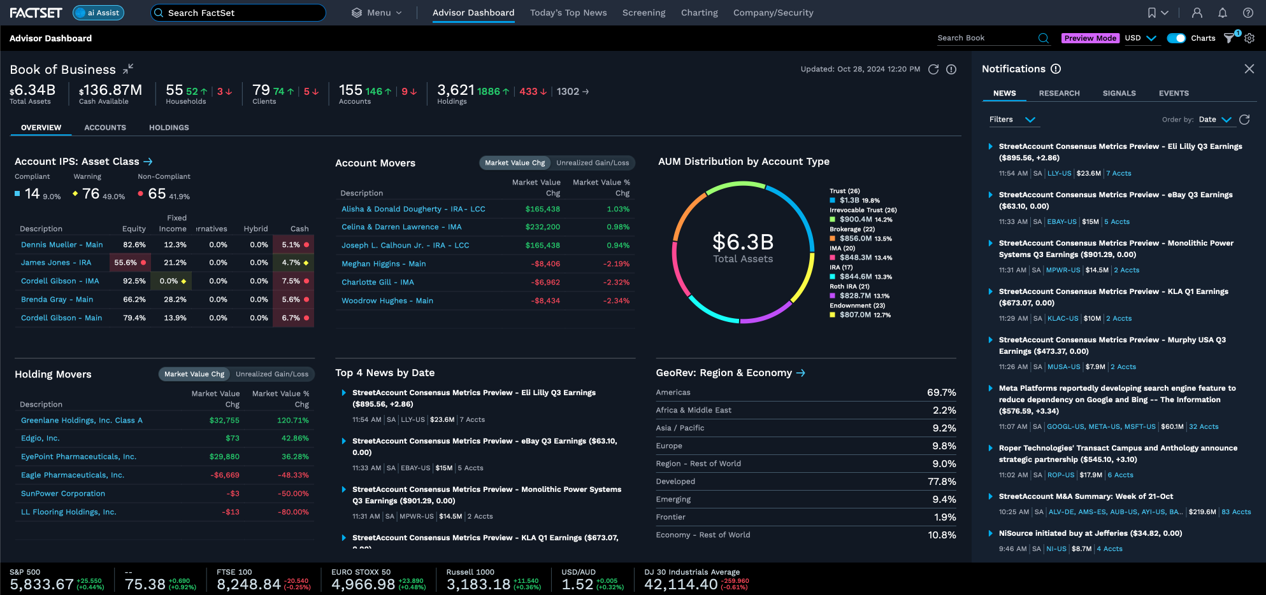The image size is (1266, 595).
Task: Open the Menu dropdown
Action: (377, 13)
